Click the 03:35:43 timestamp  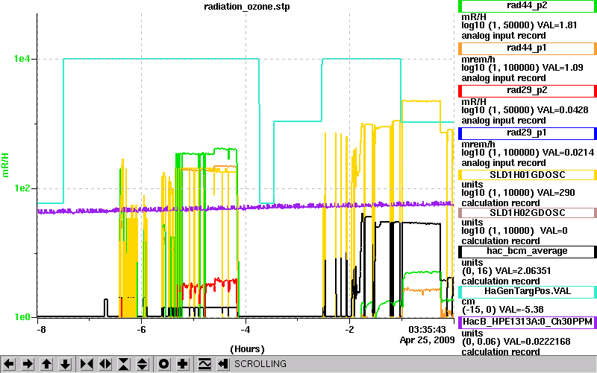pos(427,329)
